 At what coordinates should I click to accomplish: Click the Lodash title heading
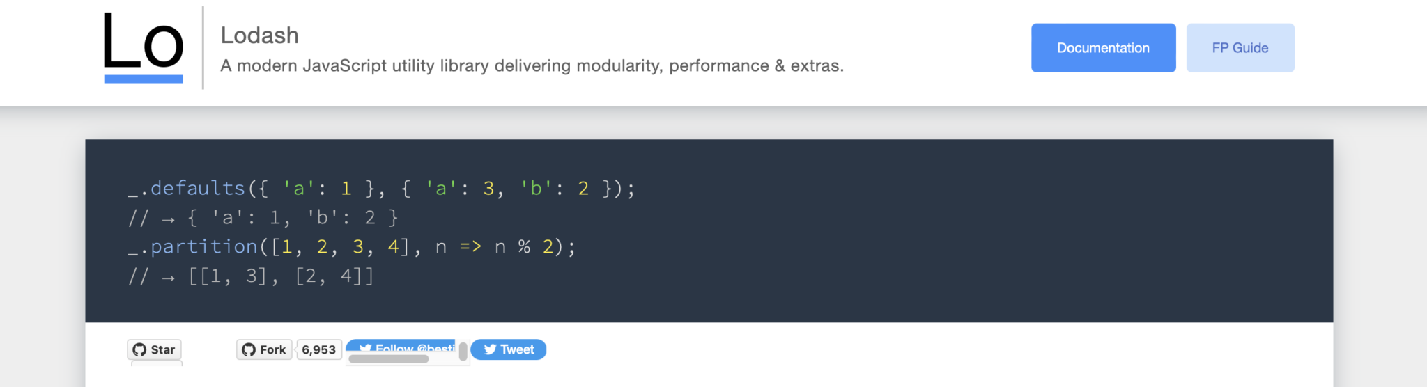260,35
